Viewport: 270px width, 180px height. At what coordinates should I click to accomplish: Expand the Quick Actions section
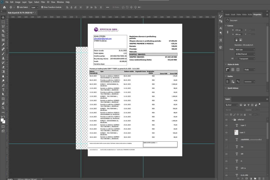226,88
